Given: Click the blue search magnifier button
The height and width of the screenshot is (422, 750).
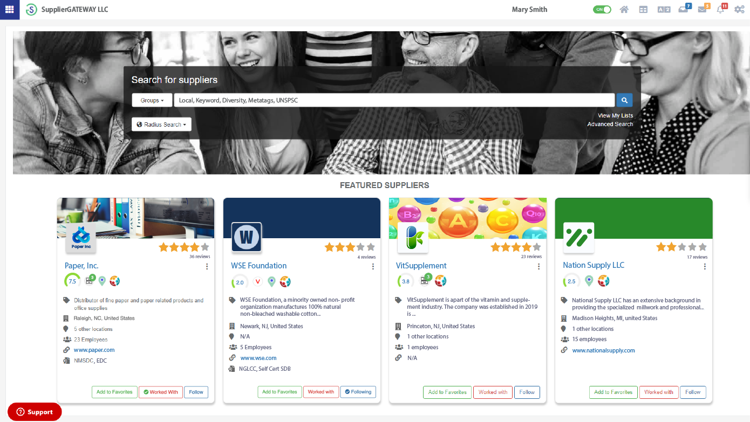Looking at the screenshot, I should (624, 100).
